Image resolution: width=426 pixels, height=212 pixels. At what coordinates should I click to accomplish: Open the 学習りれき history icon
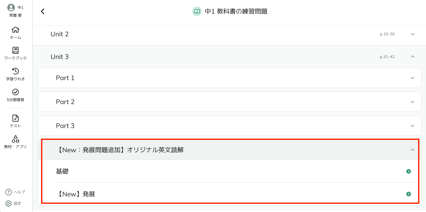coord(15,71)
